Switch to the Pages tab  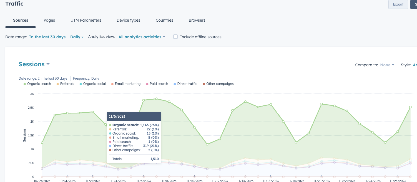pyautogui.click(x=49, y=20)
